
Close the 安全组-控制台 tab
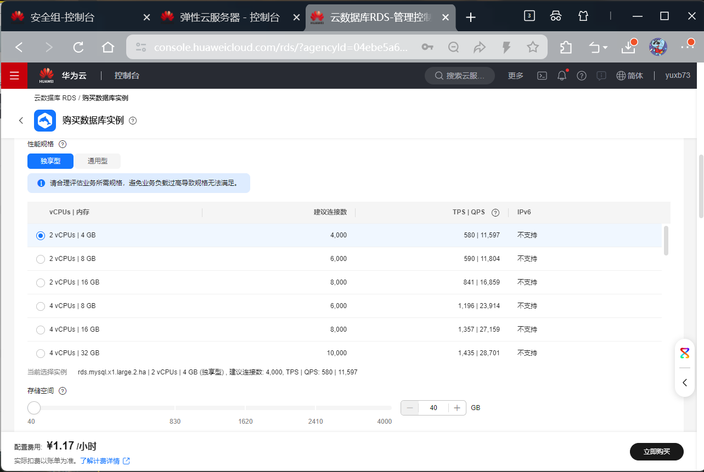click(x=147, y=17)
